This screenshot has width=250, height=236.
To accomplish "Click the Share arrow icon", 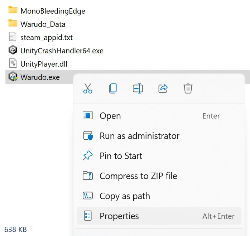I will [163, 88].
